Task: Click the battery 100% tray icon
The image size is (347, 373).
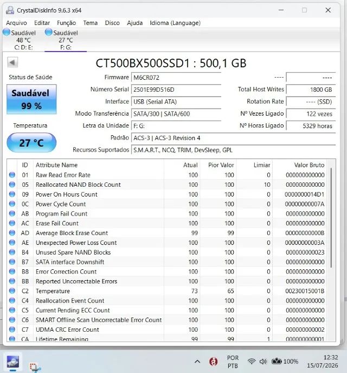Action: tap(285, 362)
